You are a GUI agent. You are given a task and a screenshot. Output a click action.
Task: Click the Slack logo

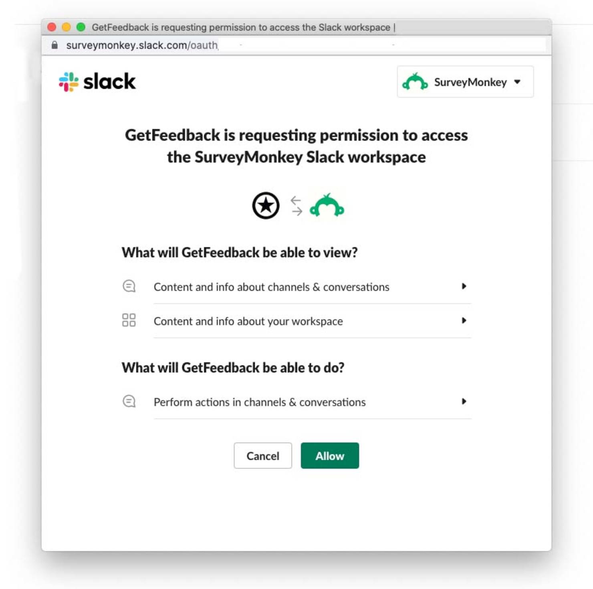[96, 81]
